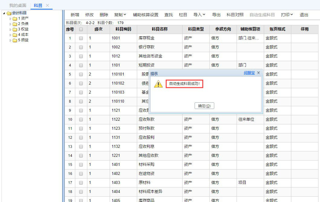Open the 复制 dropdown menu
Image resolution: width=320 pixels, height=202 pixels.
[120, 15]
